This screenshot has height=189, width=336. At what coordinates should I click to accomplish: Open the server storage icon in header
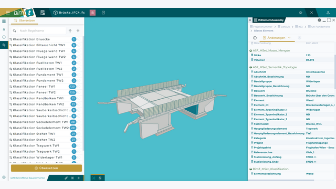43,13
